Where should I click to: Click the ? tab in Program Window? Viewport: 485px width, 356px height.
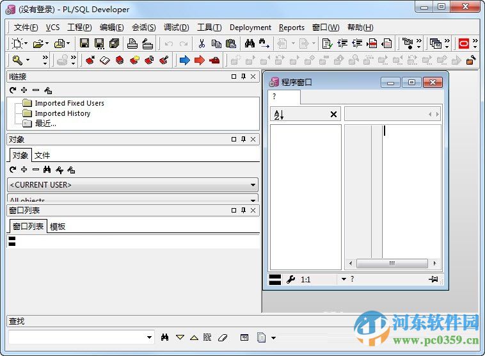click(x=283, y=97)
